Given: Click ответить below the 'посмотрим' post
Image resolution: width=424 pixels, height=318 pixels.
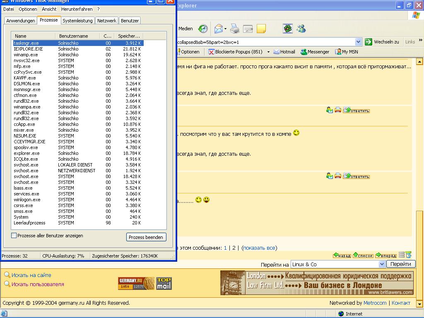Looking at the screenshot, I should click(x=357, y=176).
